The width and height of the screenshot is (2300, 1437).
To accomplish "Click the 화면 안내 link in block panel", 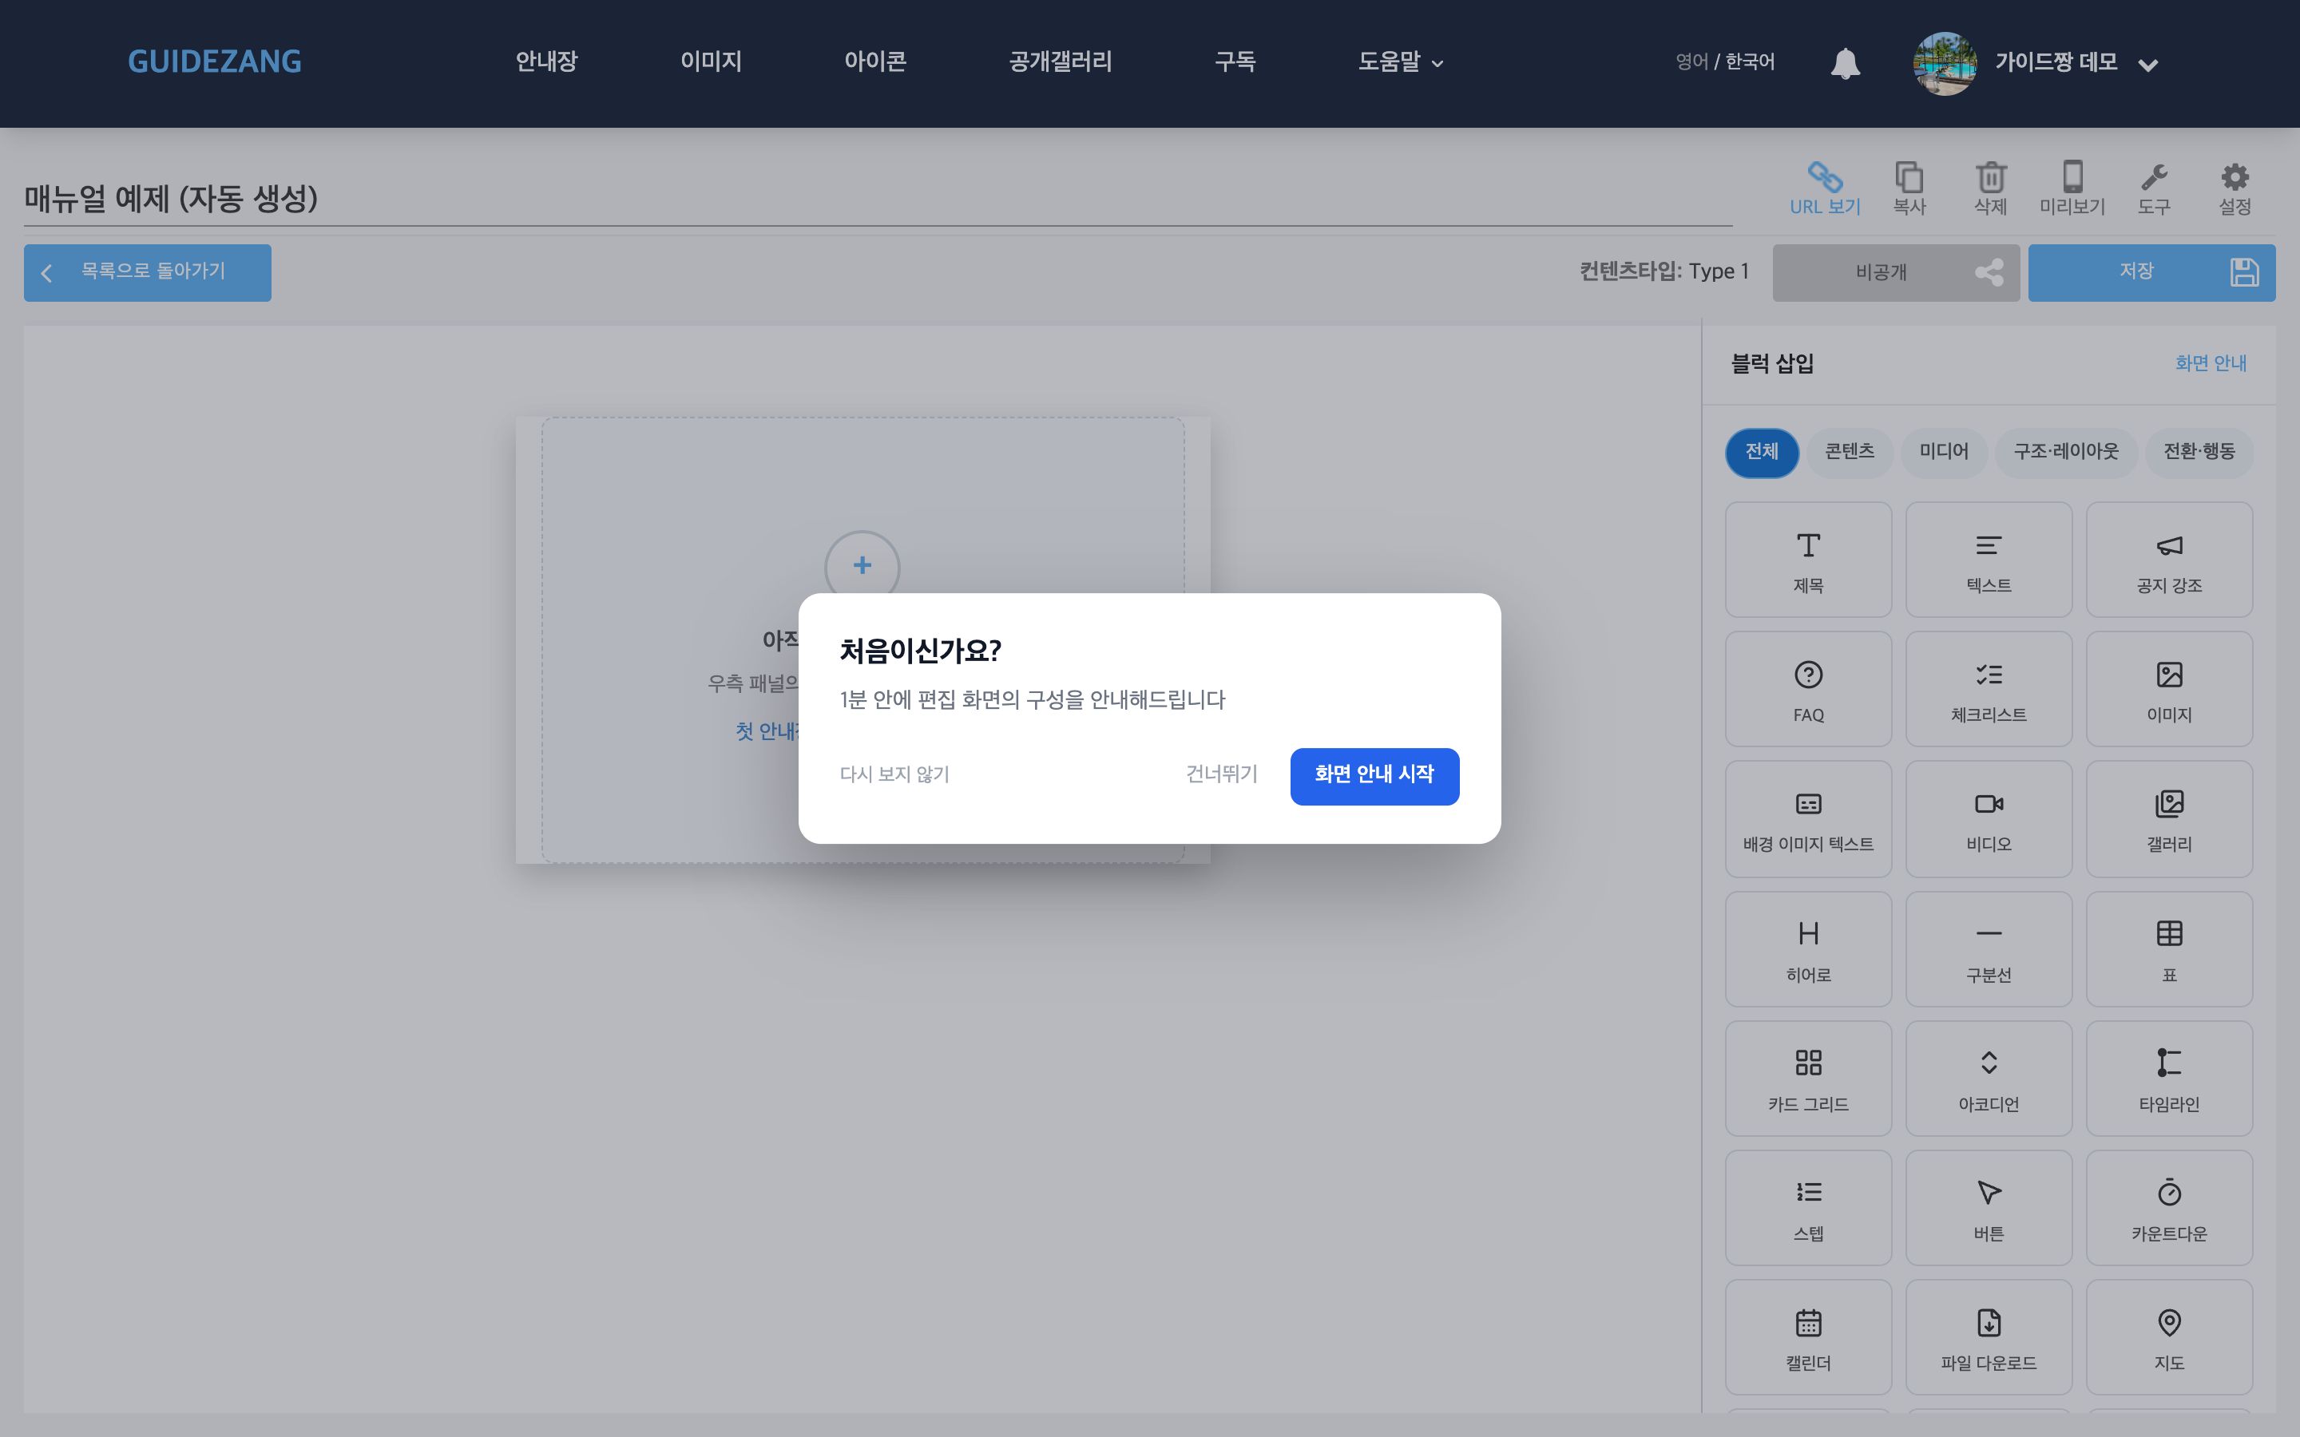I will point(2211,364).
